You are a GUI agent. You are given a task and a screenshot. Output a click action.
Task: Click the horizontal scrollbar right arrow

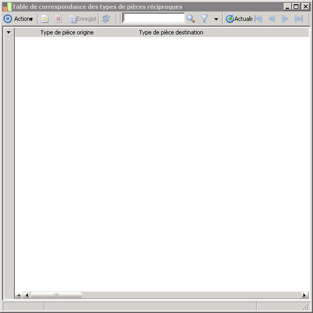click(305, 295)
